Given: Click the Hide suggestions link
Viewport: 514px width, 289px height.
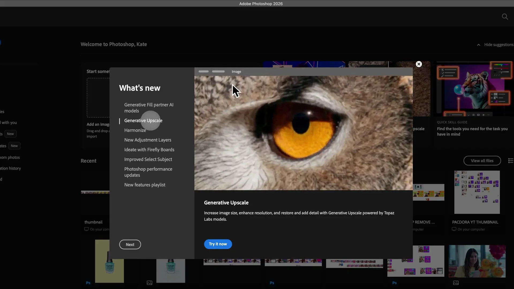Looking at the screenshot, I should click(499, 44).
